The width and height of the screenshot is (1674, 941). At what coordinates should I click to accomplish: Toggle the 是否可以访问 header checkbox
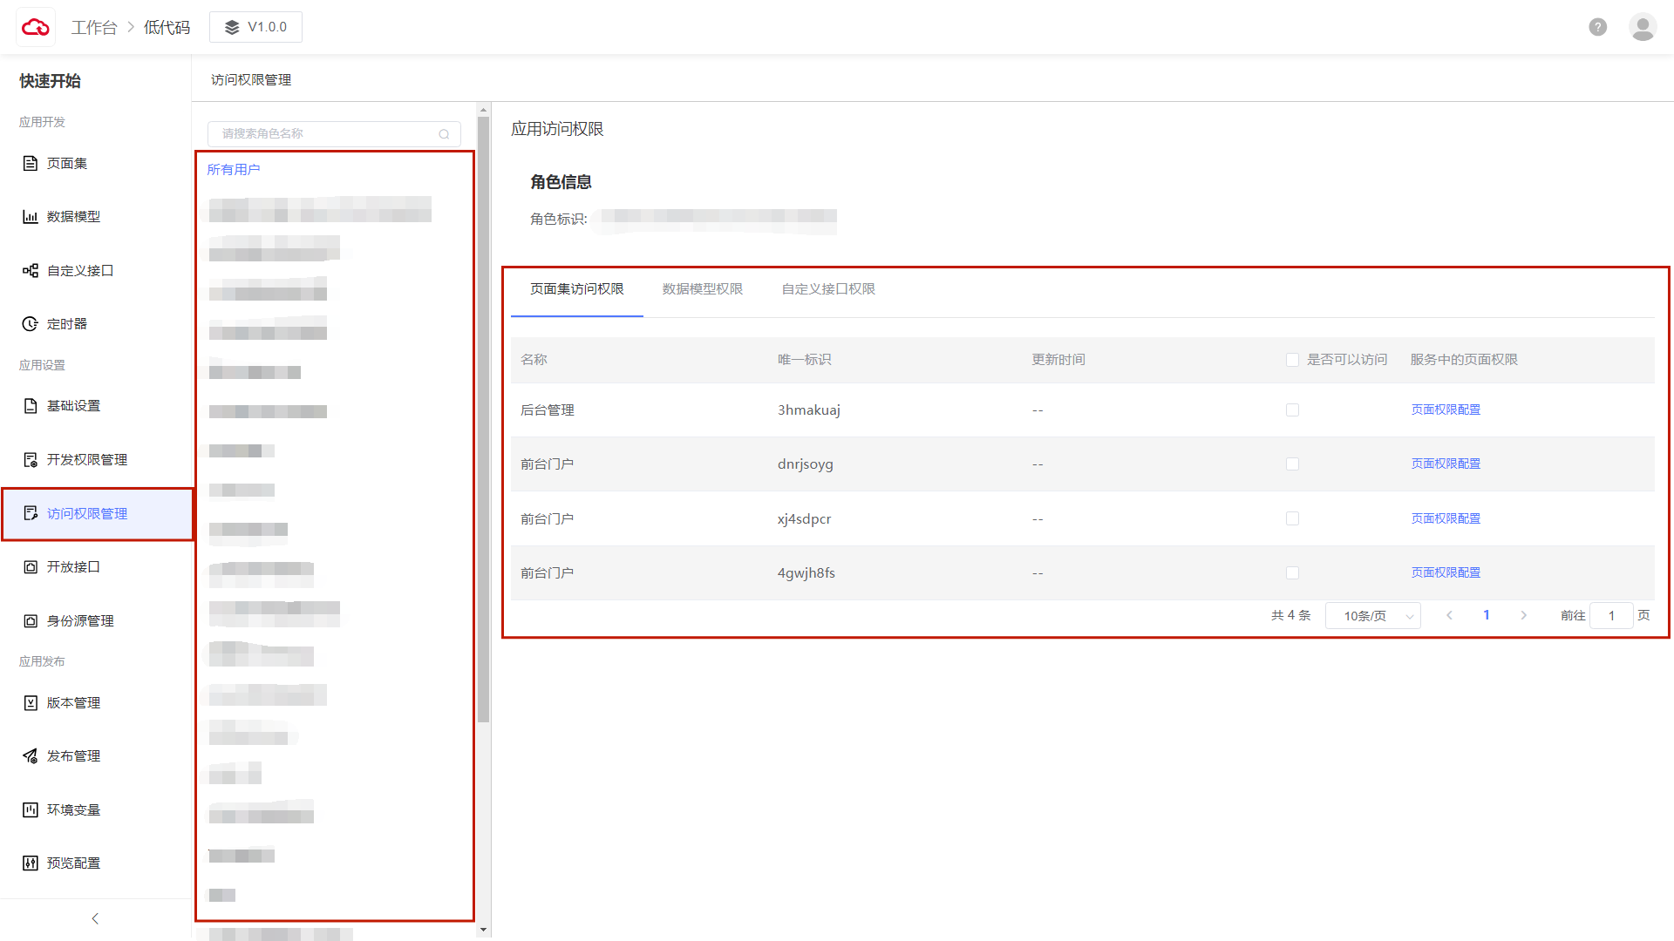click(1292, 360)
